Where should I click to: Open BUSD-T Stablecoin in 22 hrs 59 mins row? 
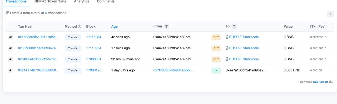click(x=244, y=59)
